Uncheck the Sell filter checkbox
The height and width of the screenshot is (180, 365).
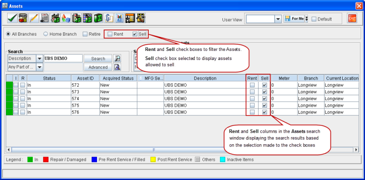click(135, 34)
